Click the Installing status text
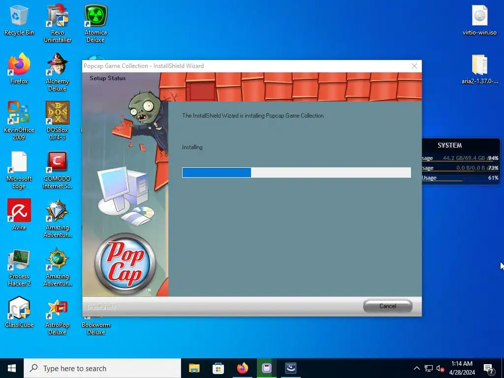Screen dimensions: 504x378 (192, 147)
